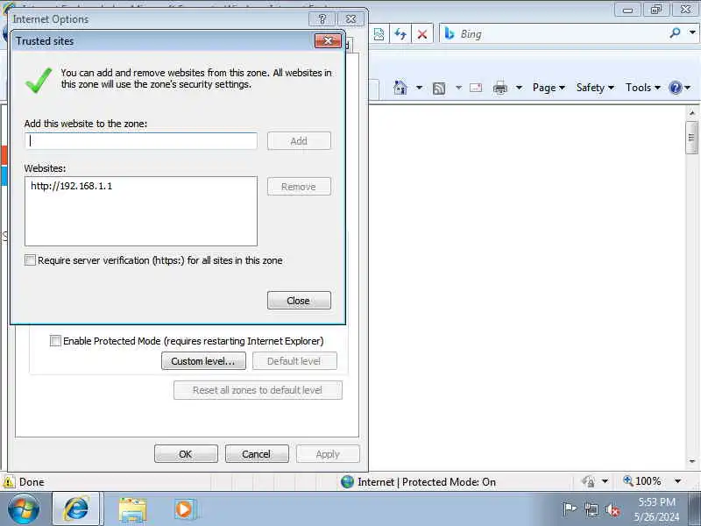Click the Bing logo in search box
This screenshot has width=701, height=526.
point(450,33)
